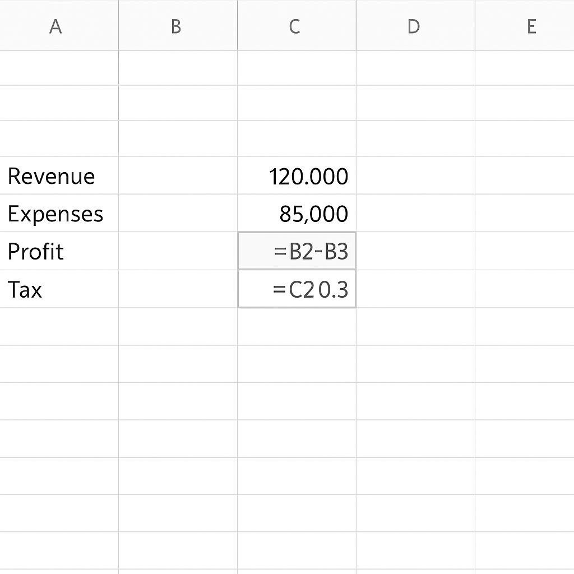This screenshot has width=574, height=574.
Task: Click empty column C cell directly below Tax formula
Action: (297, 327)
